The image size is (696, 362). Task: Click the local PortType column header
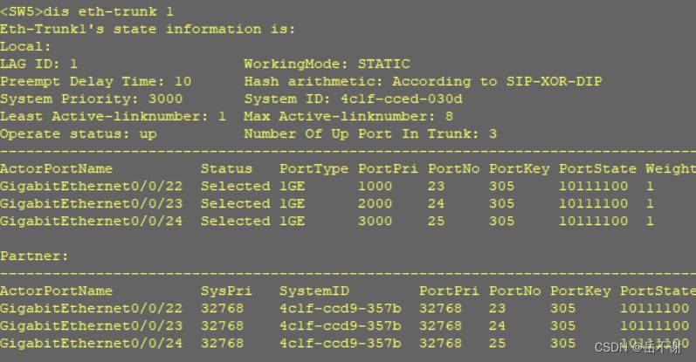(x=314, y=169)
